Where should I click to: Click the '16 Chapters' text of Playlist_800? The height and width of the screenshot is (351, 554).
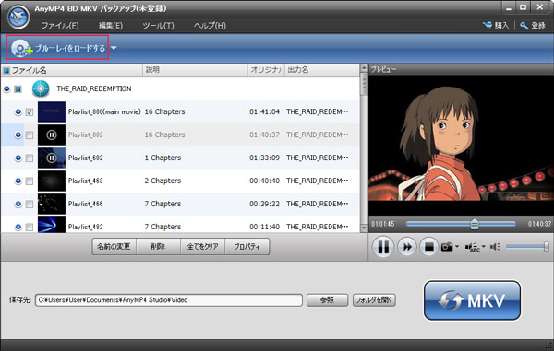pyautogui.click(x=165, y=111)
